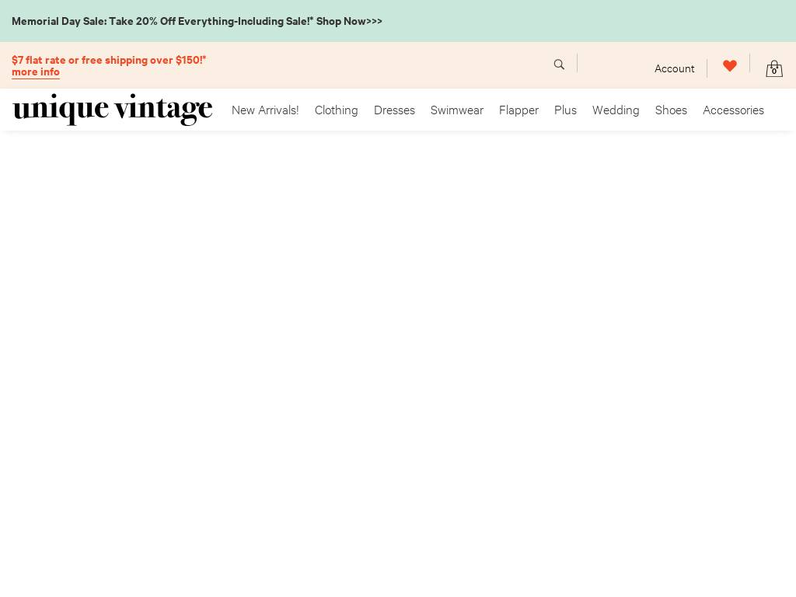Navigate to the Wedding section
Screen dimensions: 796x597
(616, 110)
